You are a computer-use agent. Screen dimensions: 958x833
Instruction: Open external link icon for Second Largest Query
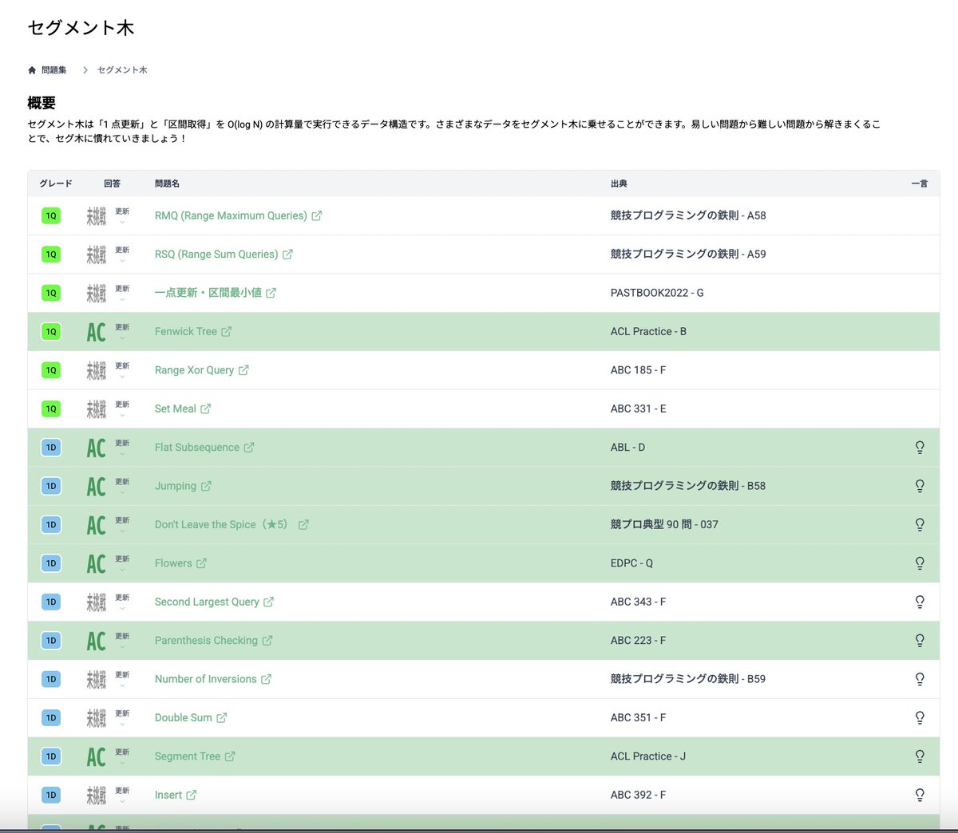click(x=268, y=602)
